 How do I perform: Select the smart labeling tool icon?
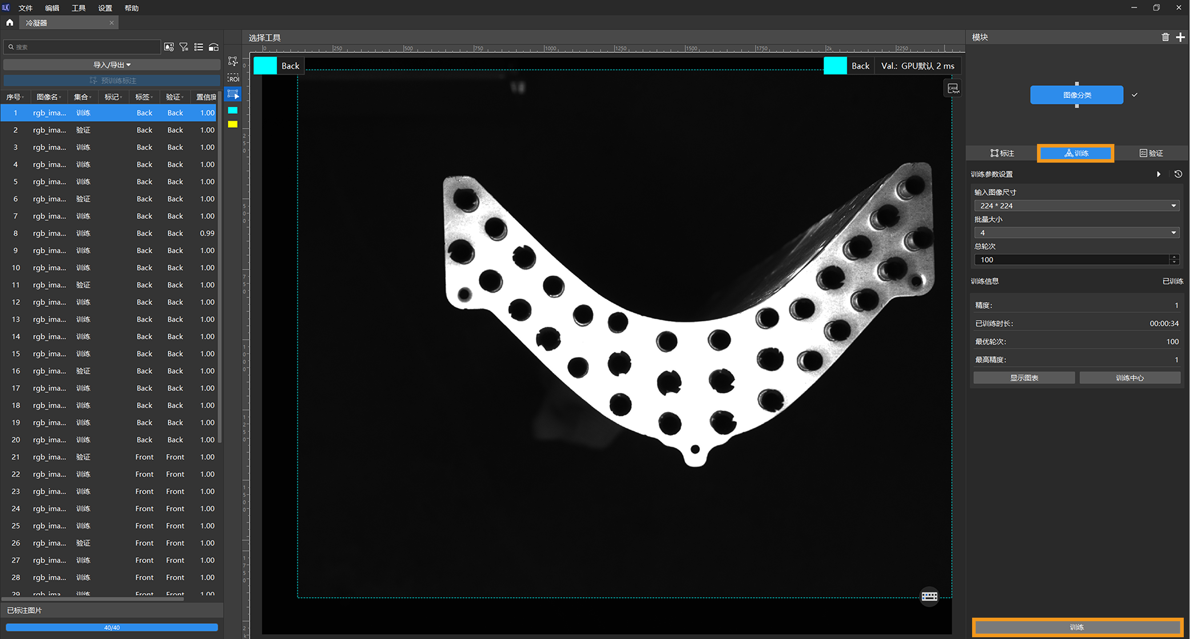233,61
